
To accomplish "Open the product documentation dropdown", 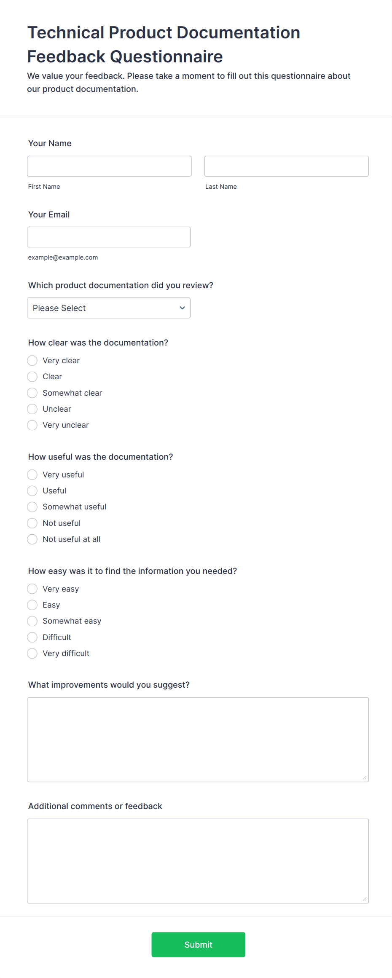I will [x=109, y=308].
